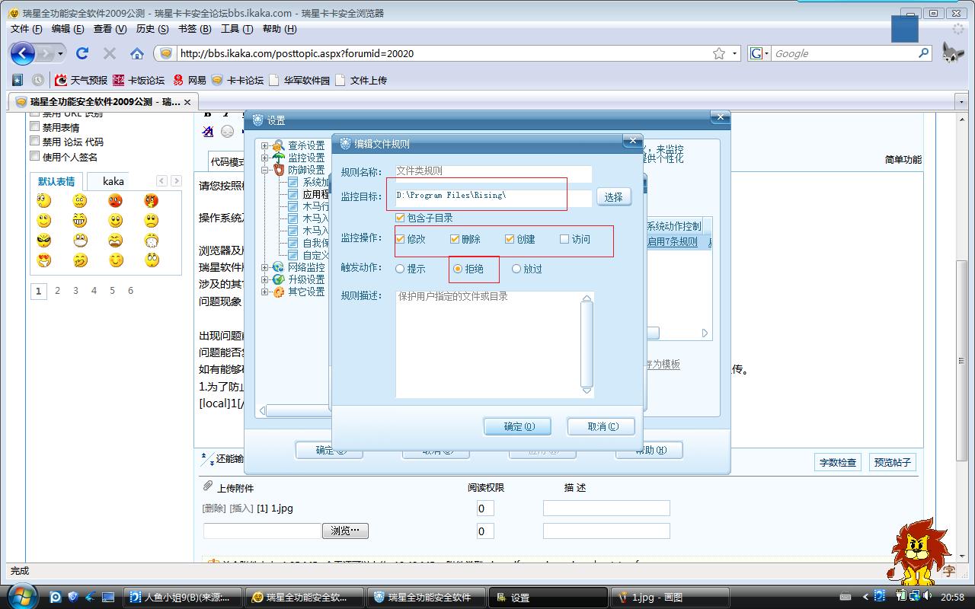The image size is (975, 609).
Task: Collapse the 防御设置 tree node
Action: (x=264, y=170)
